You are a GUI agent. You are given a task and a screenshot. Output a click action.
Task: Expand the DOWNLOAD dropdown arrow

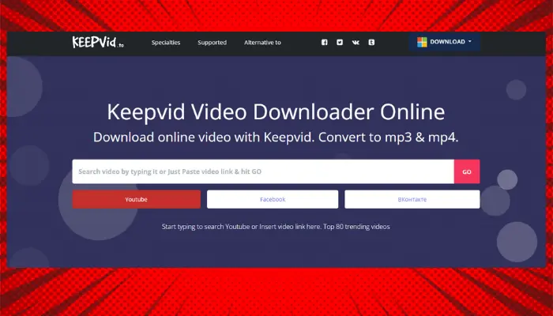click(469, 42)
